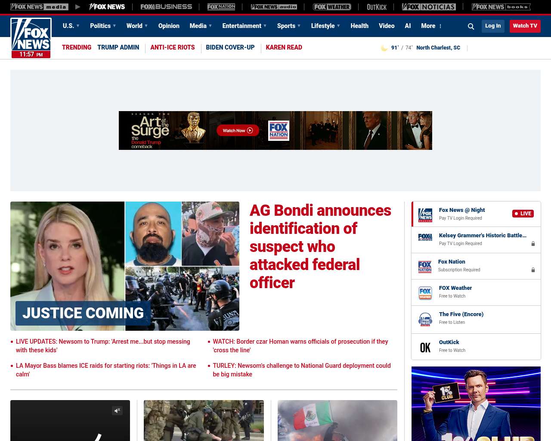Viewport: 551px width, 441px height.
Task: Click the Log In button
Action: (493, 26)
